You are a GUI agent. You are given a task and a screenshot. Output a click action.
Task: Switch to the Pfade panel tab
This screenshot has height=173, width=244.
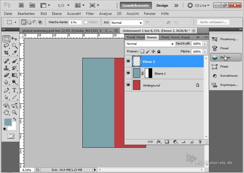click(165, 37)
